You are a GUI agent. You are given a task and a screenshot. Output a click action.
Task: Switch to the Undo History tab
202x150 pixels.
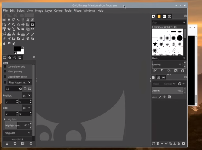click(15, 58)
